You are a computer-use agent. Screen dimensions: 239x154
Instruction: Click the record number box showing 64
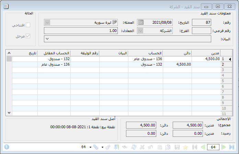pos(213,147)
